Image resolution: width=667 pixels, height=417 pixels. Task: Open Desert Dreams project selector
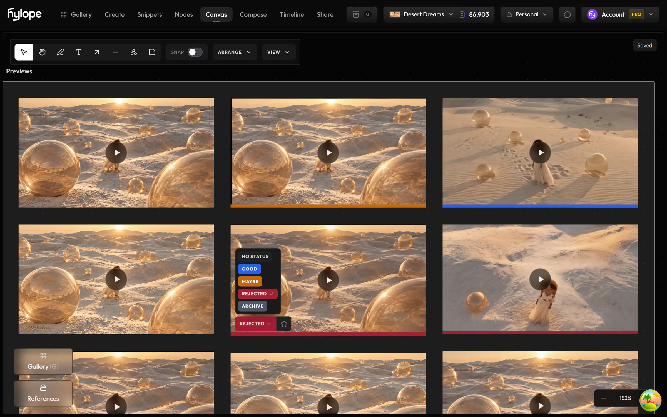click(x=421, y=14)
